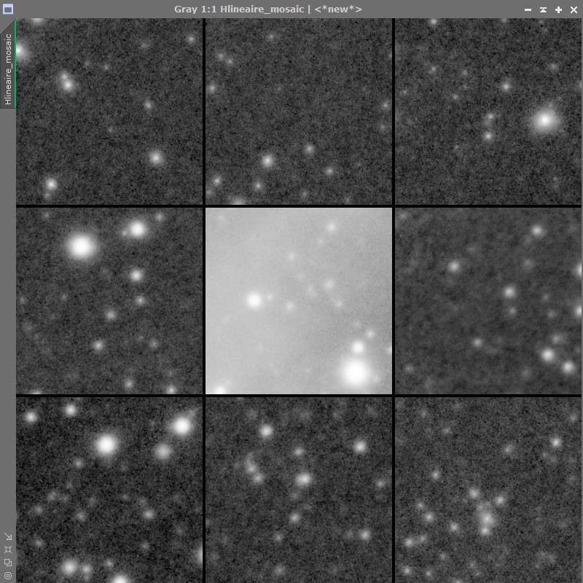Maximize the Hlineaire_mosaic image window
The image size is (583, 583).
(x=558, y=9)
